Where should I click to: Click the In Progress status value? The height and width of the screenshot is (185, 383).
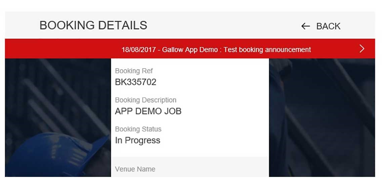[137, 140]
